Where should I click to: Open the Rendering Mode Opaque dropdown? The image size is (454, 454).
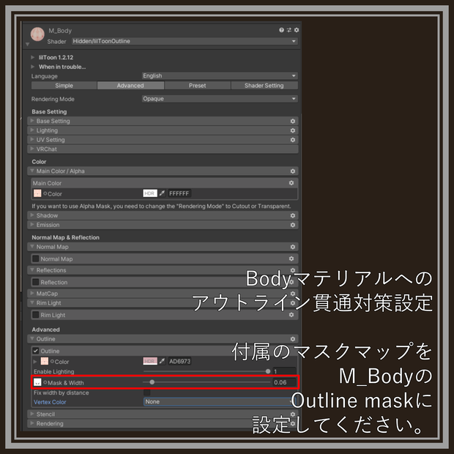pyautogui.click(x=220, y=99)
